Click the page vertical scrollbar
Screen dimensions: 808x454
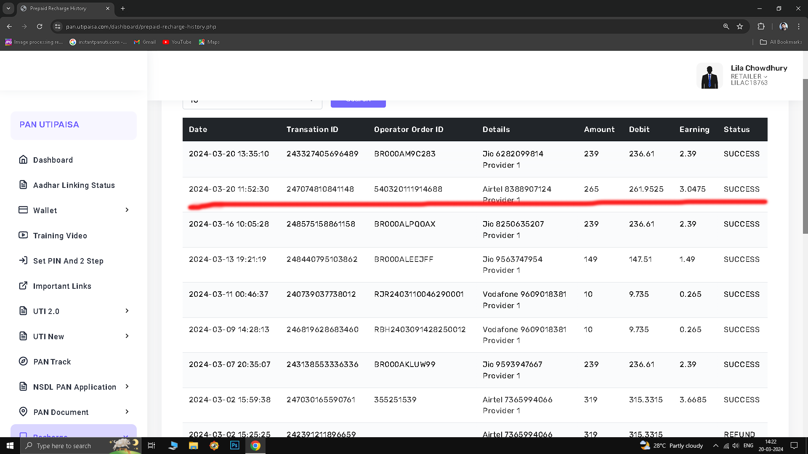[x=805, y=156]
